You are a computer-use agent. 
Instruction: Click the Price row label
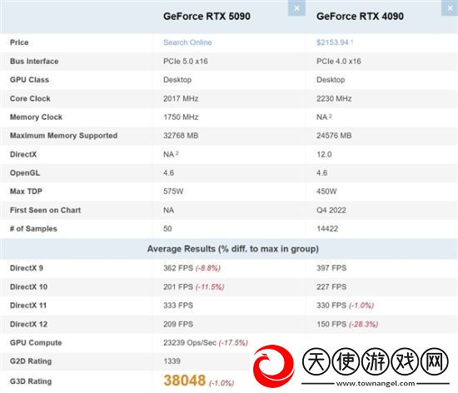(19, 42)
